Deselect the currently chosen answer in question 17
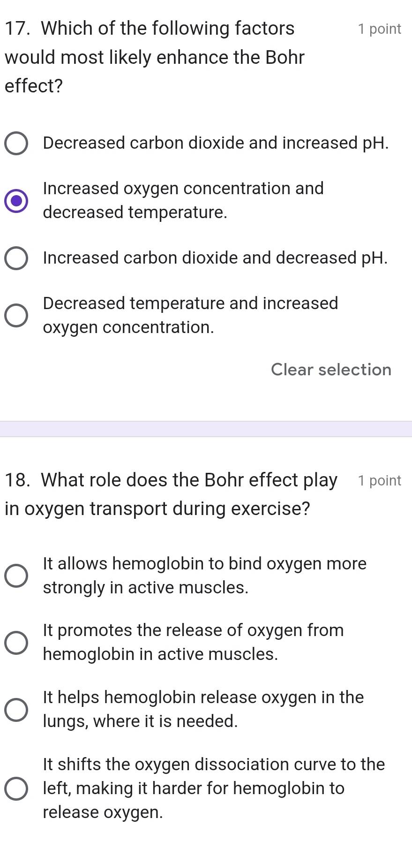This screenshot has width=412, height=849. coord(331,370)
